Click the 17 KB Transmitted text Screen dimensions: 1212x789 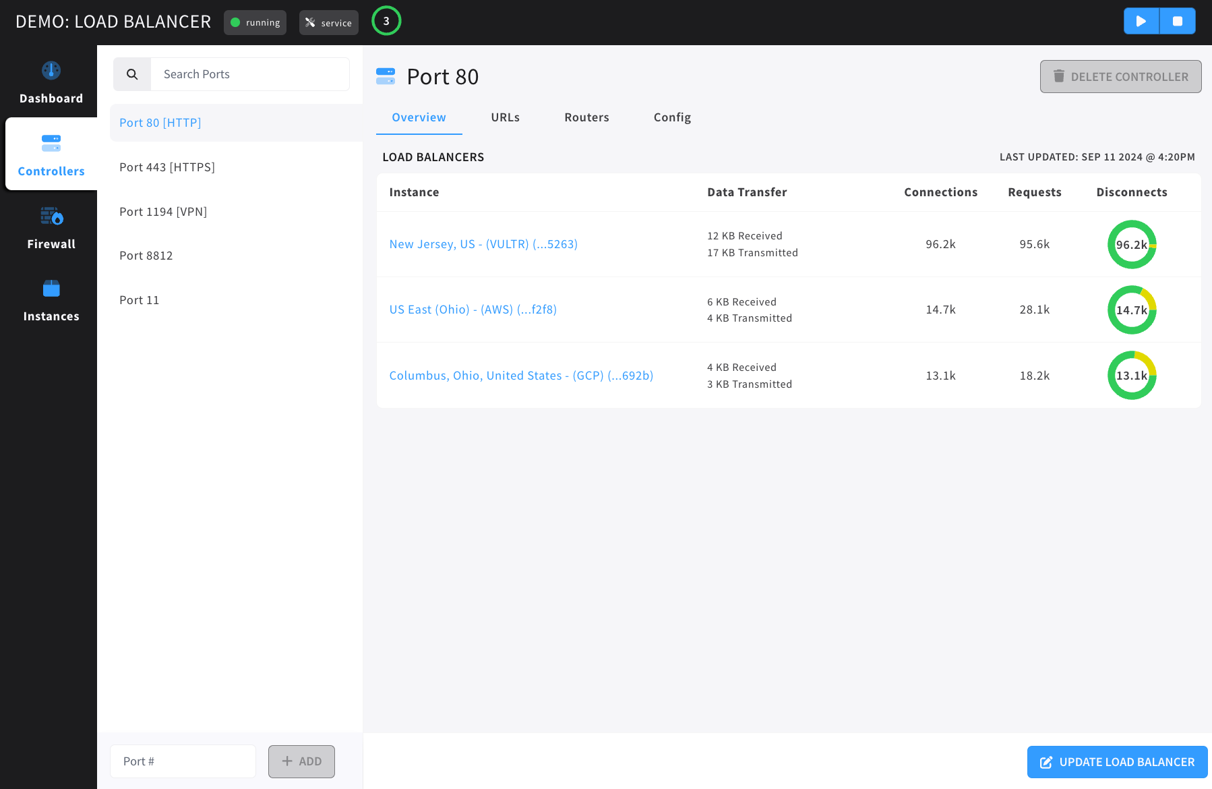(752, 253)
